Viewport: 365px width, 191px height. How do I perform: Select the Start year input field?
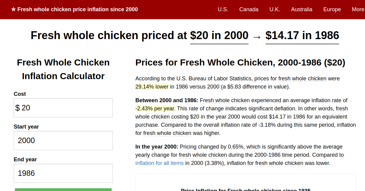pos(63,140)
